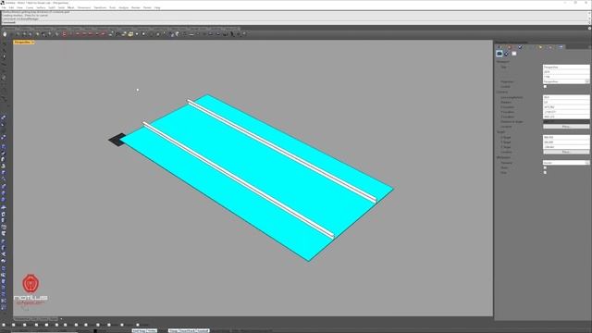Toggle the Disable object snap checkbox
Screen dimensions: 592x333
(x=138, y=325)
